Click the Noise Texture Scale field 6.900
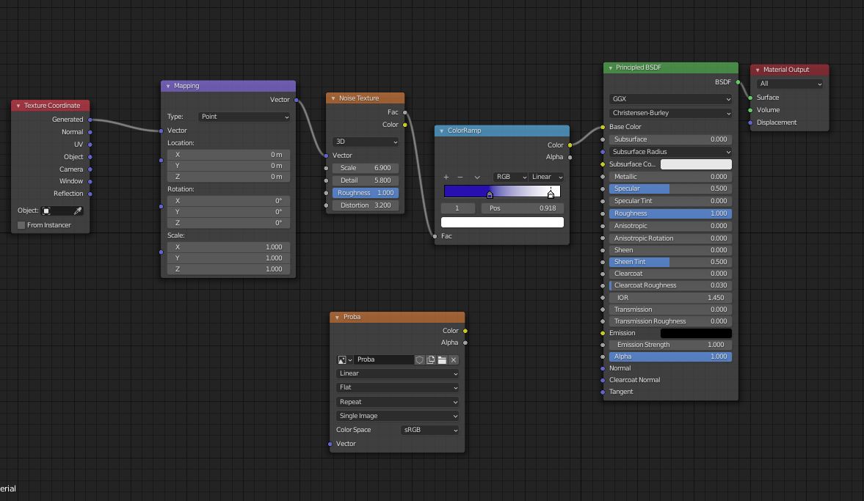Image resolution: width=864 pixels, height=501 pixels. click(366, 168)
